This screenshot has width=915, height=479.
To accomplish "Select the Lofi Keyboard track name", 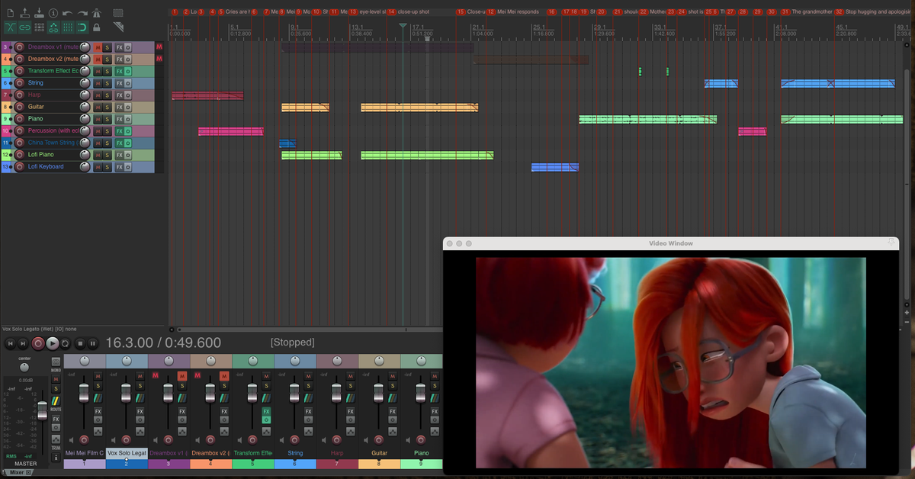I will tap(46, 166).
